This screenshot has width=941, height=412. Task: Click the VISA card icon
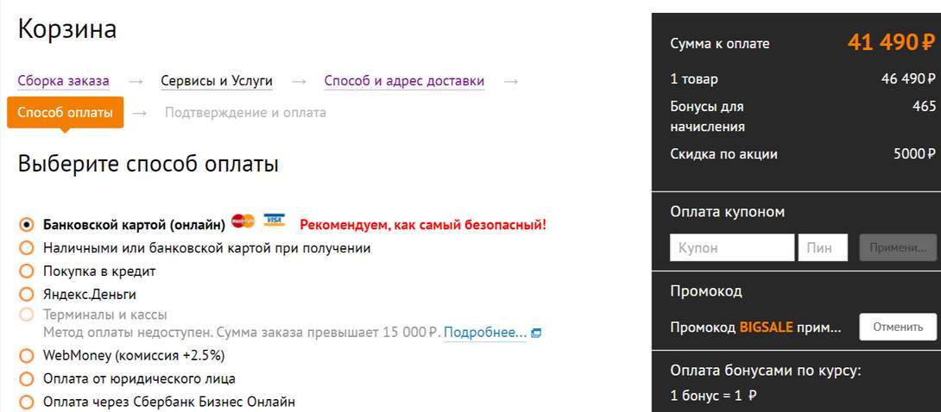275,221
